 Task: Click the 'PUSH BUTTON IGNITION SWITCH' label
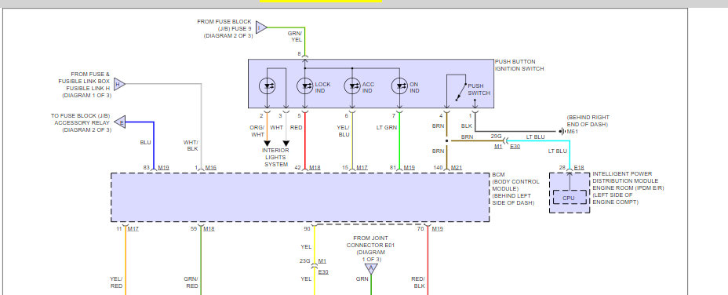(519, 65)
